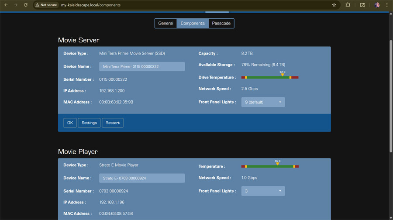Image resolution: width=393 pixels, height=220 pixels.
Task: Select server MAC address 00:0B:63:02:35:9B
Action: pos(116,102)
